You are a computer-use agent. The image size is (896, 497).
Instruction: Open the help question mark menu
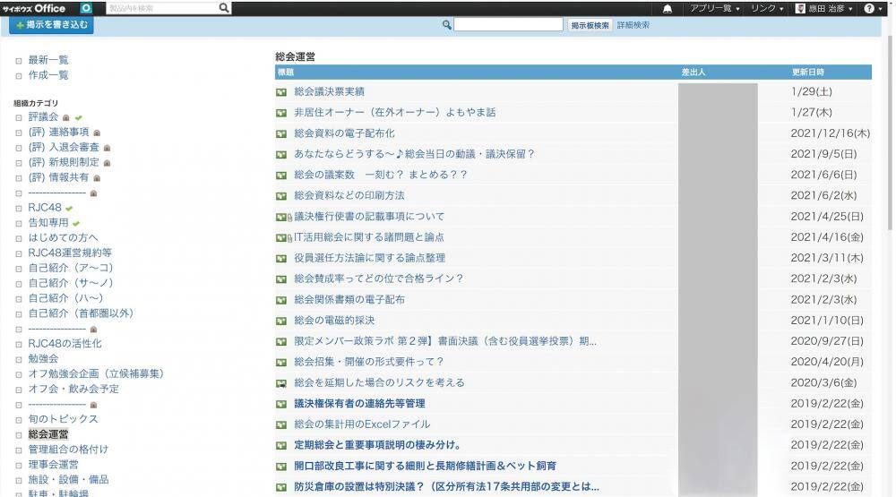[x=872, y=9]
